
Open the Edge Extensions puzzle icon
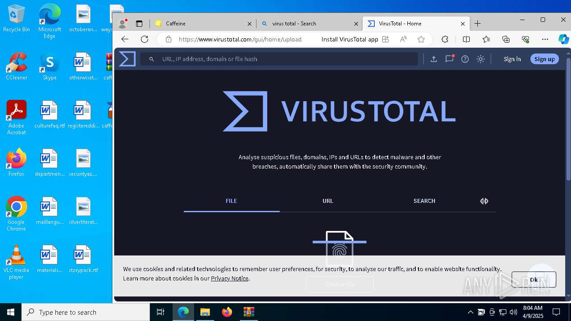coord(445,39)
